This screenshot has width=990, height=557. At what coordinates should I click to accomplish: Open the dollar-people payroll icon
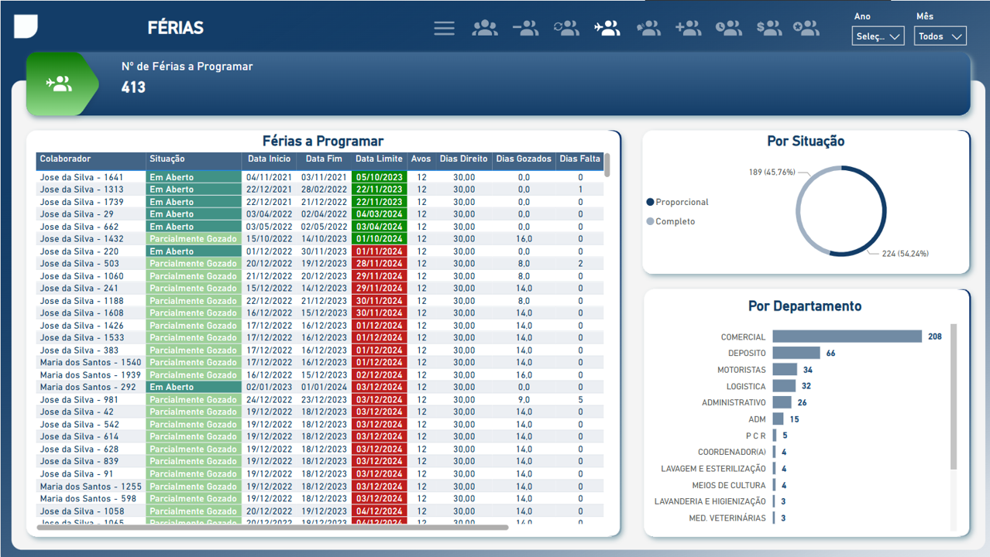pyautogui.click(x=768, y=29)
